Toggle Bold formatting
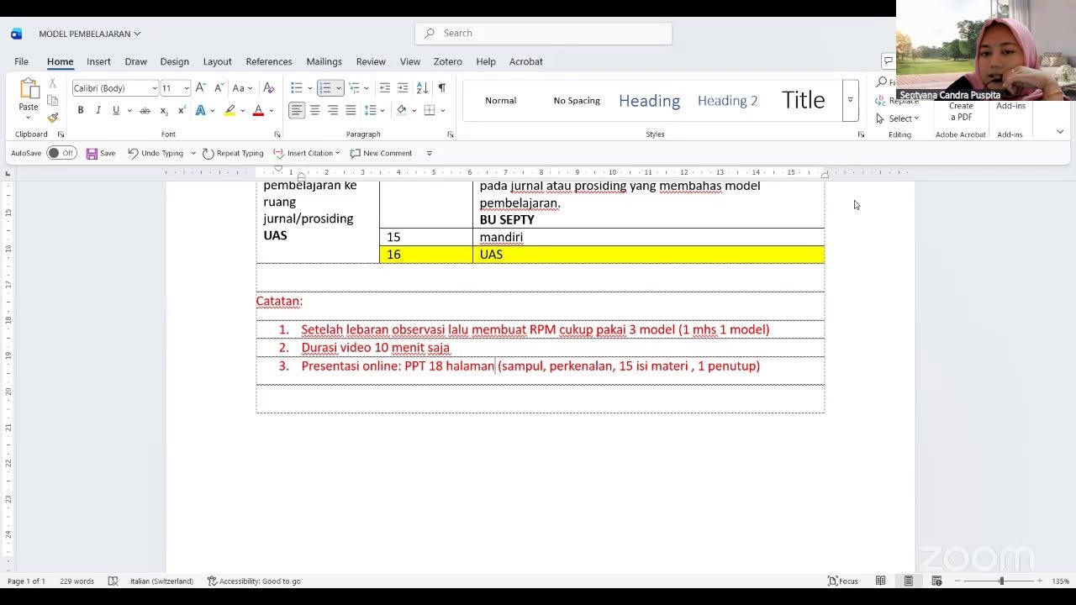The width and height of the screenshot is (1076, 605). tap(81, 111)
